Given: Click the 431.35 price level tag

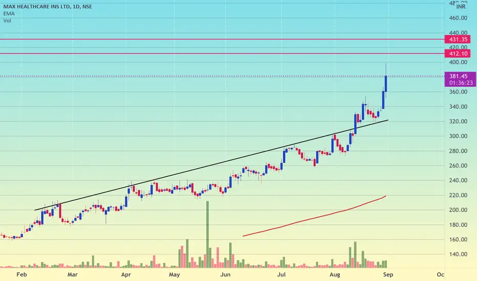Looking at the screenshot, I should pyautogui.click(x=457, y=39).
